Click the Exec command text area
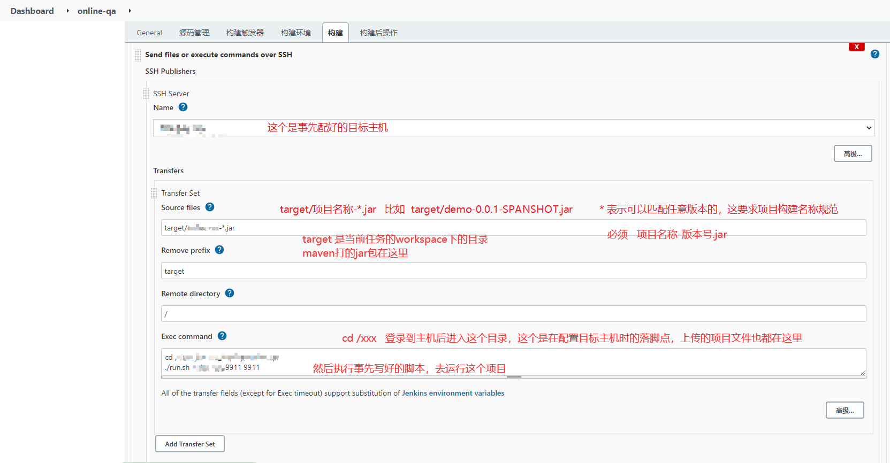The width and height of the screenshot is (890, 463). point(513,362)
